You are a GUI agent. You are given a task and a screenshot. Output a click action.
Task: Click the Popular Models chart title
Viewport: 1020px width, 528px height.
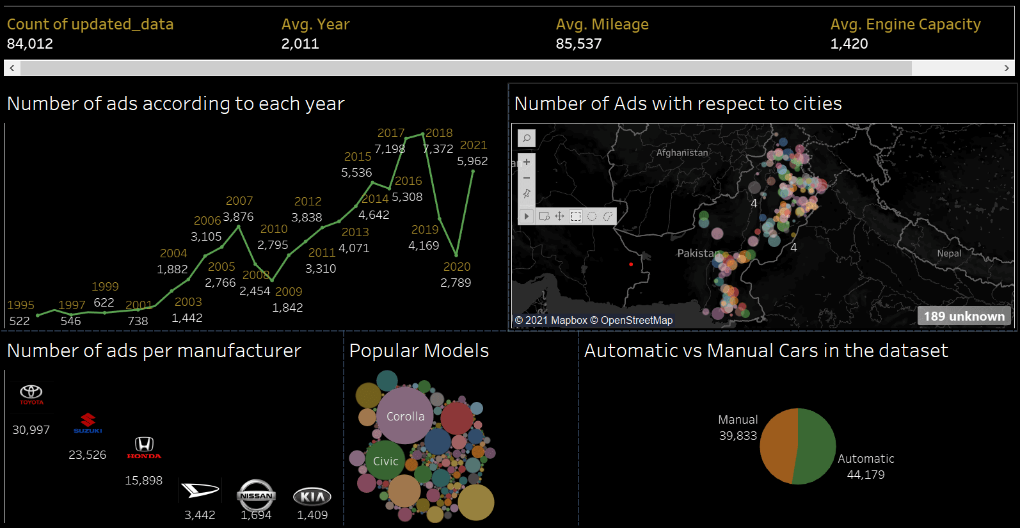click(x=419, y=351)
